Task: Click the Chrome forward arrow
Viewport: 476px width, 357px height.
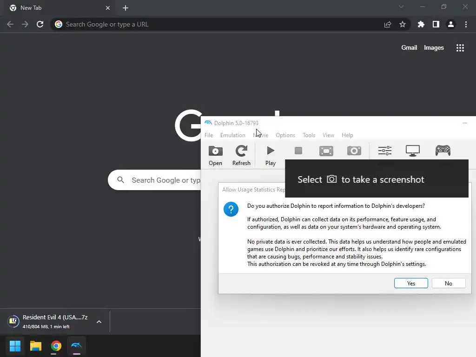Action: [25, 24]
